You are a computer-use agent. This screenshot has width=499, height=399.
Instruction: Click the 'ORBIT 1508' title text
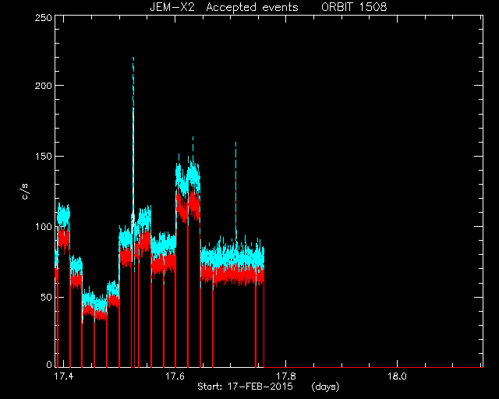(354, 7)
